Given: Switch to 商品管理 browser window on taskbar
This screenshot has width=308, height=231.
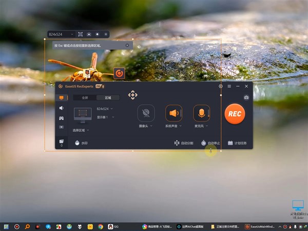Looking at the screenshot, I should tap(157, 227).
